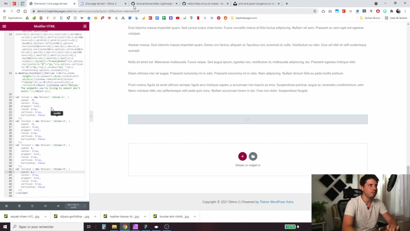Select the HTML widget placeholder on canvas
Viewport: 410px width, 231px height.
pyautogui.click(x=248, y=119)
